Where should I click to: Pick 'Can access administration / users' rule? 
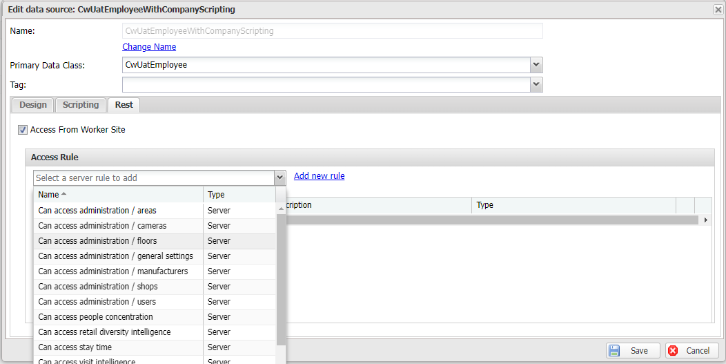click(x=97, y=302)
